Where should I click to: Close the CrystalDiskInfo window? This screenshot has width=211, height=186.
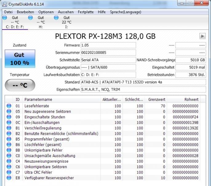tap(201, 3)
